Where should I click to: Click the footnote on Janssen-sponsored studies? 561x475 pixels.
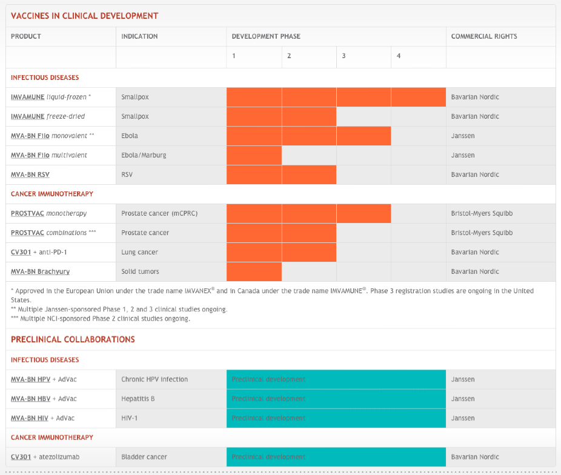119,309
